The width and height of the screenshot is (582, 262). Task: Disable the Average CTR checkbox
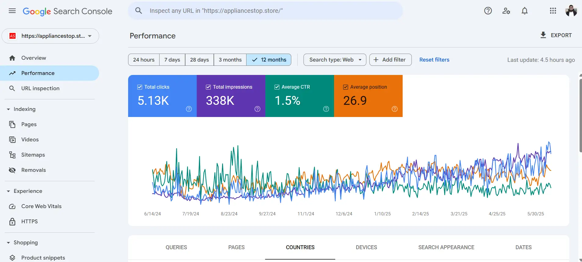point(277,87)
